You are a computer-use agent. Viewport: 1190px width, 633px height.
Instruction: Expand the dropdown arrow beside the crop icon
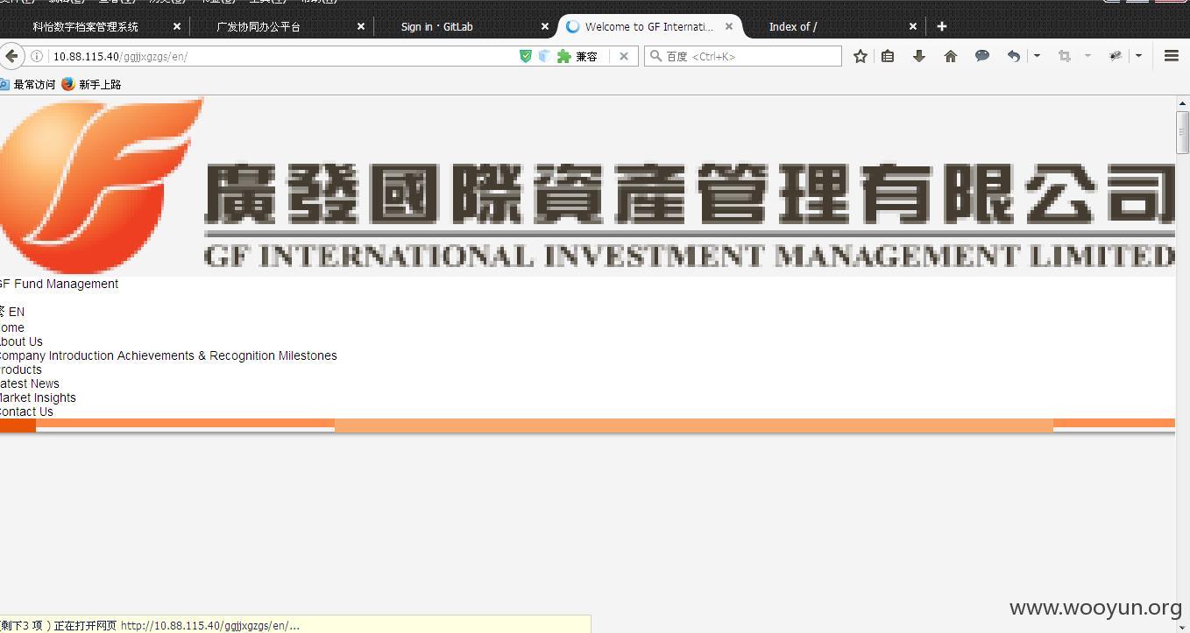coord(1087,56)
